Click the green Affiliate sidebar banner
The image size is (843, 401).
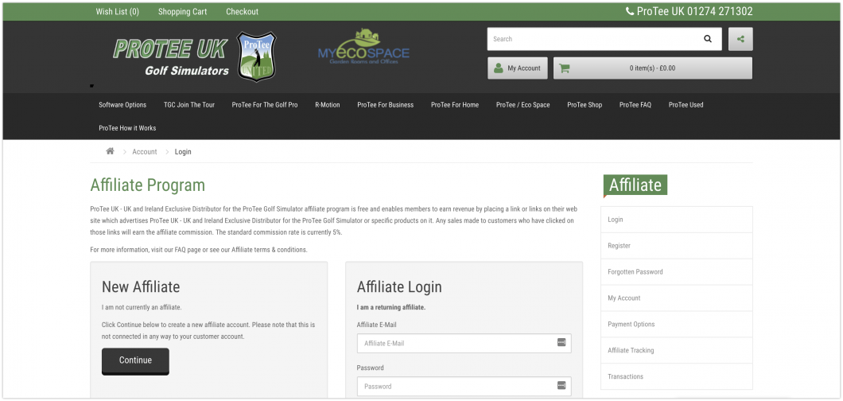pos(635,185)
